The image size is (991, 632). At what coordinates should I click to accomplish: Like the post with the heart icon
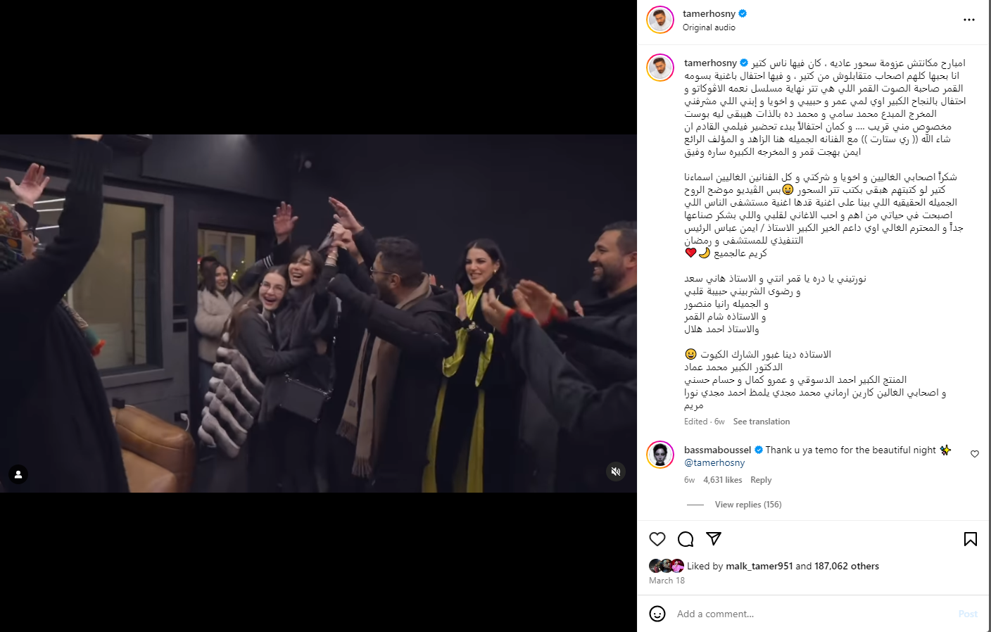pyautogui.click(x=657, y=539)
